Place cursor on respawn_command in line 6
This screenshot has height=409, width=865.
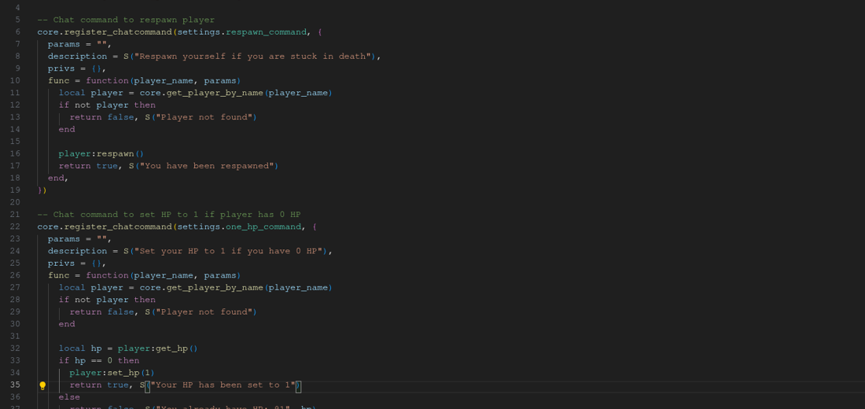(263, 32)
